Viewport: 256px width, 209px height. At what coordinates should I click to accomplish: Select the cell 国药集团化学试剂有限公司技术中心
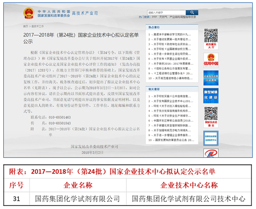click(188, 199)
